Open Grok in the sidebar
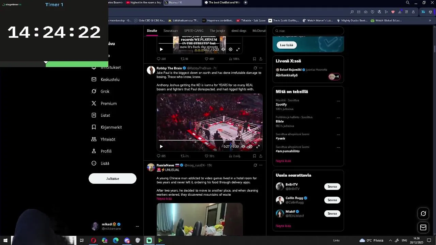This screenshot has width=436, height=245. coord(100,91)
